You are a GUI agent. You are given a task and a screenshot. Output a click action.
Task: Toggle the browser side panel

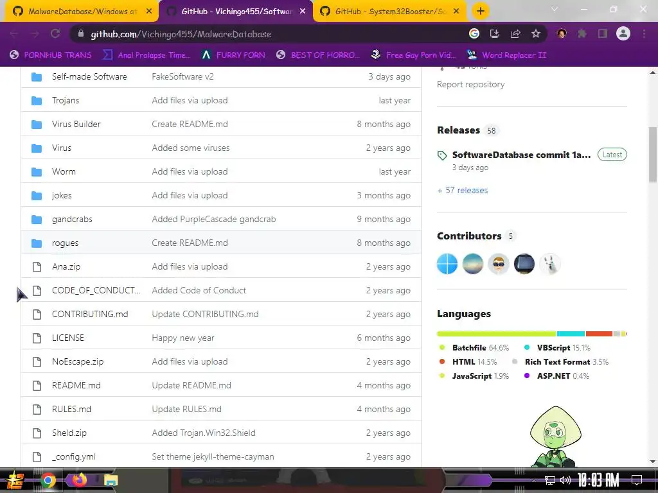tap(603, 34)
